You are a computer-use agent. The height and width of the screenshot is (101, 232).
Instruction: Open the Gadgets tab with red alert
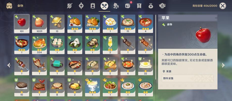pos(128,6)
